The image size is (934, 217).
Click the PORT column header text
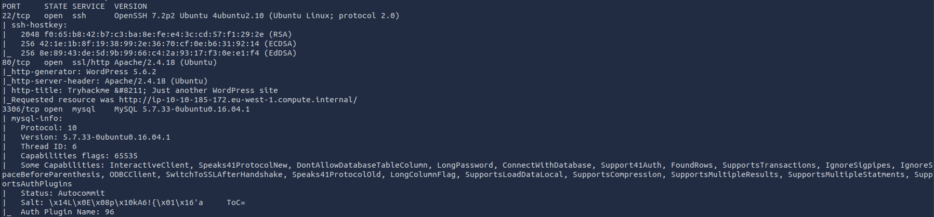coord(11,6)
